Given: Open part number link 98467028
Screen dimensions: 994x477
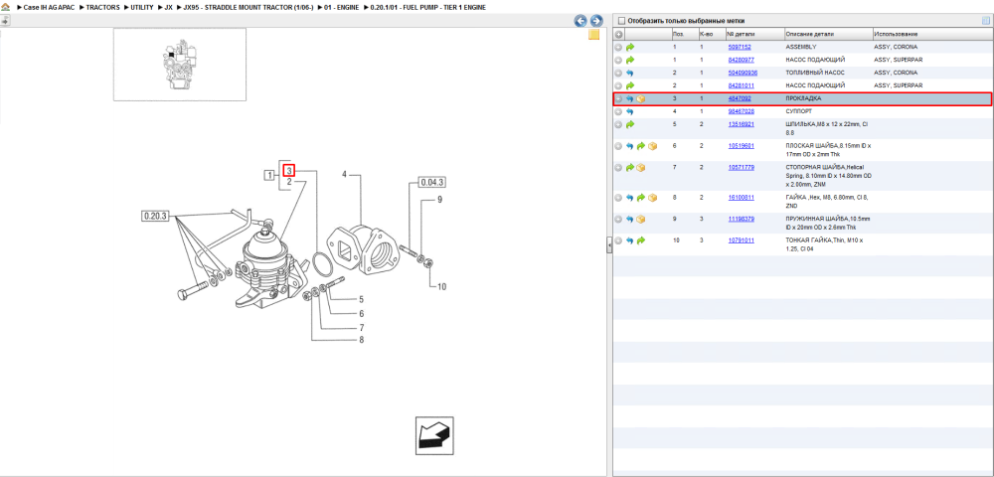Looking at the screenshot, I should point(742,111).
